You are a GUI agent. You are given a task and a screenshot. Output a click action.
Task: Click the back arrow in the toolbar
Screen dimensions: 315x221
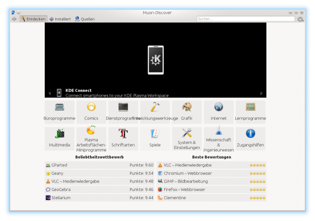pyautogui.click(x=14, y=19)
